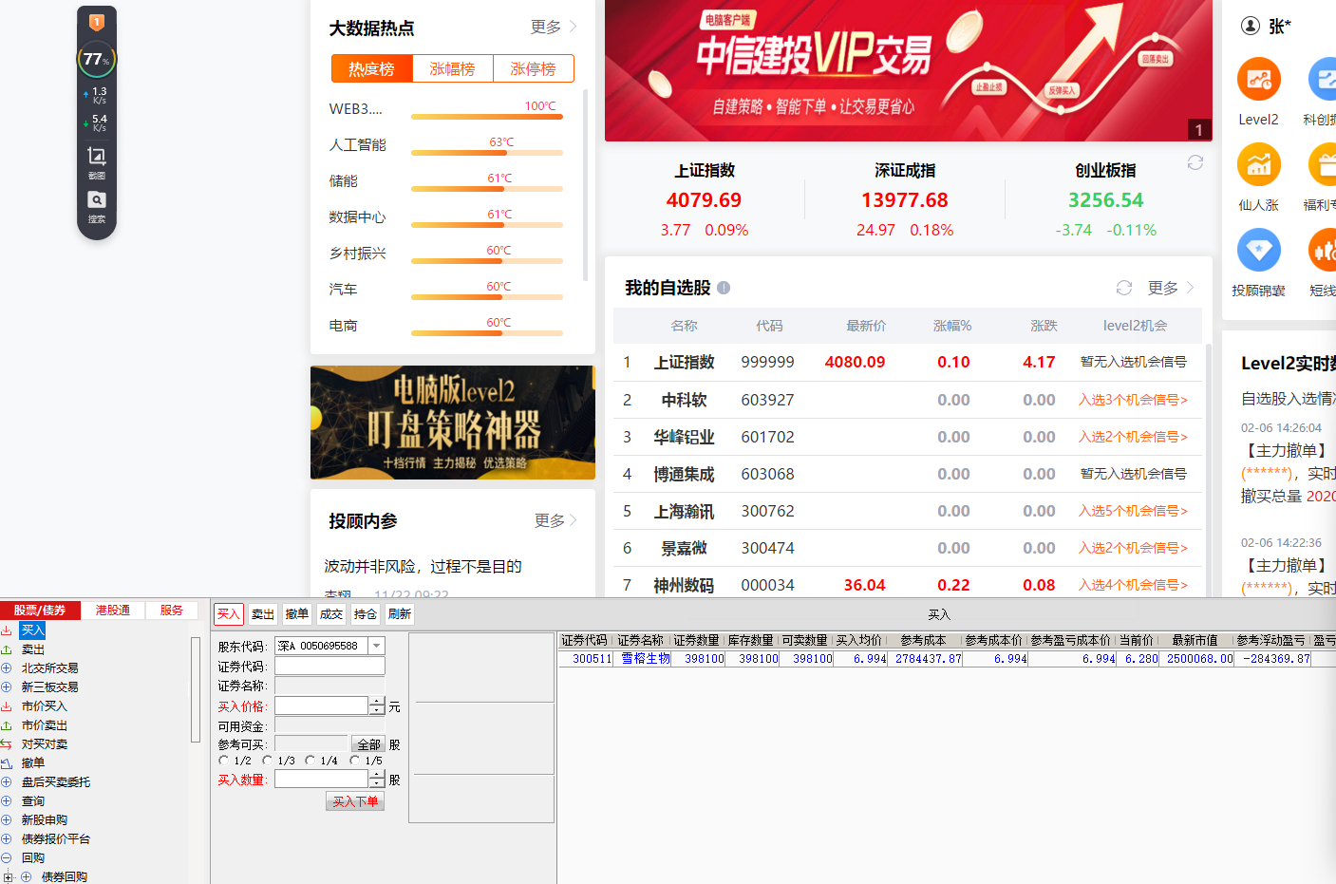Screen dimensions: 1336x884
Task: Click the 买入下单 submit button
Action: (355, 801)
